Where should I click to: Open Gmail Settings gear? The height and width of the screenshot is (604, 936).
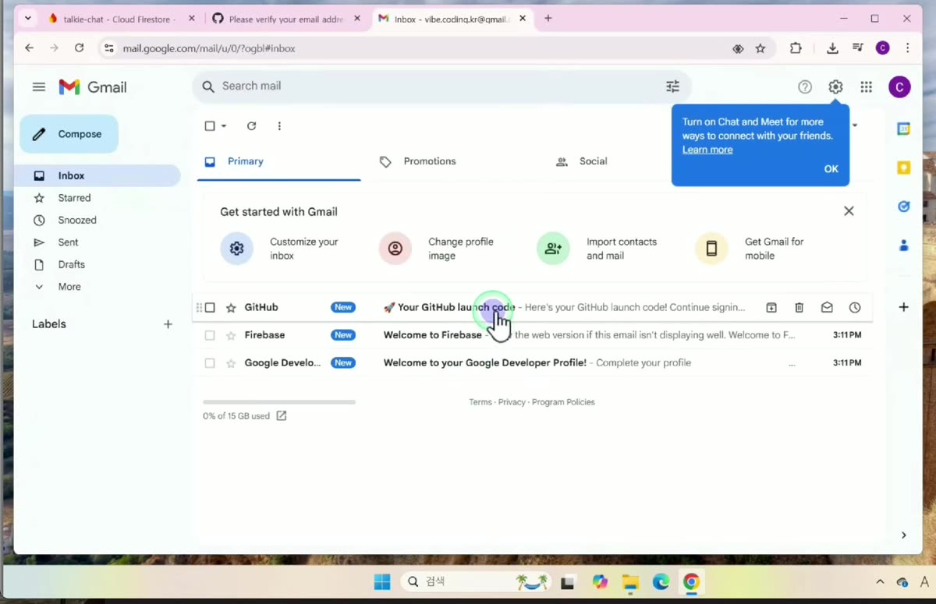point(835,87)
